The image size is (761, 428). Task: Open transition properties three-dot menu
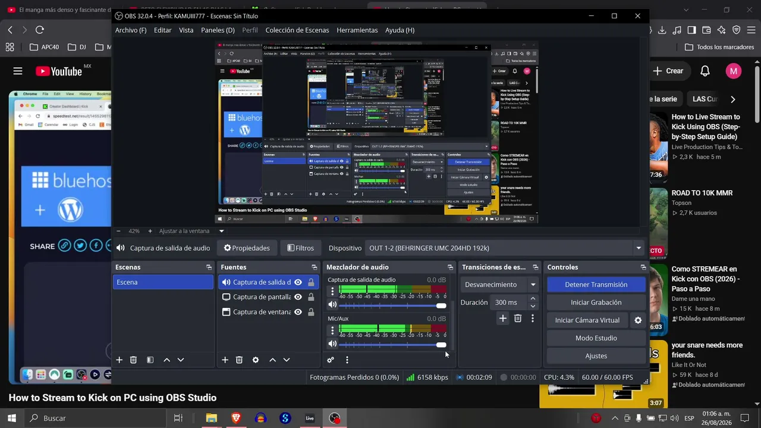(x=532, y=319)
